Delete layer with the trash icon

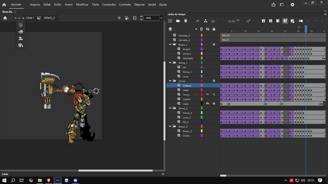tap(186, 21)
